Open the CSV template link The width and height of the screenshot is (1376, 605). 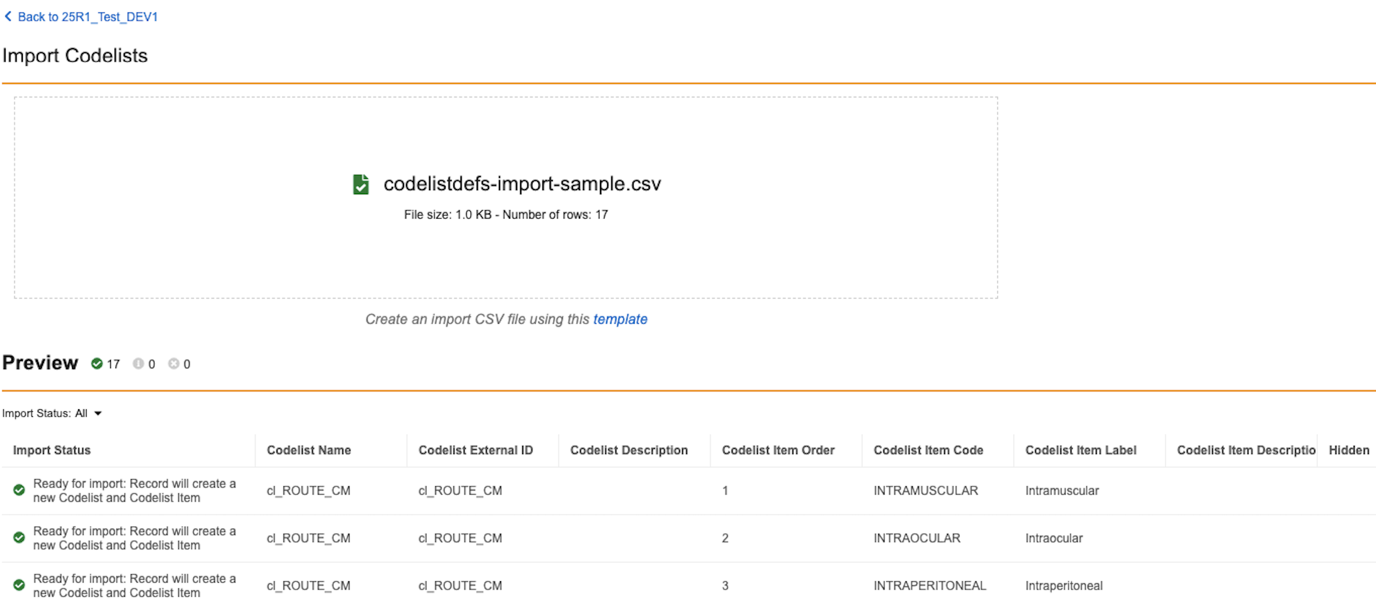[620, 319]
